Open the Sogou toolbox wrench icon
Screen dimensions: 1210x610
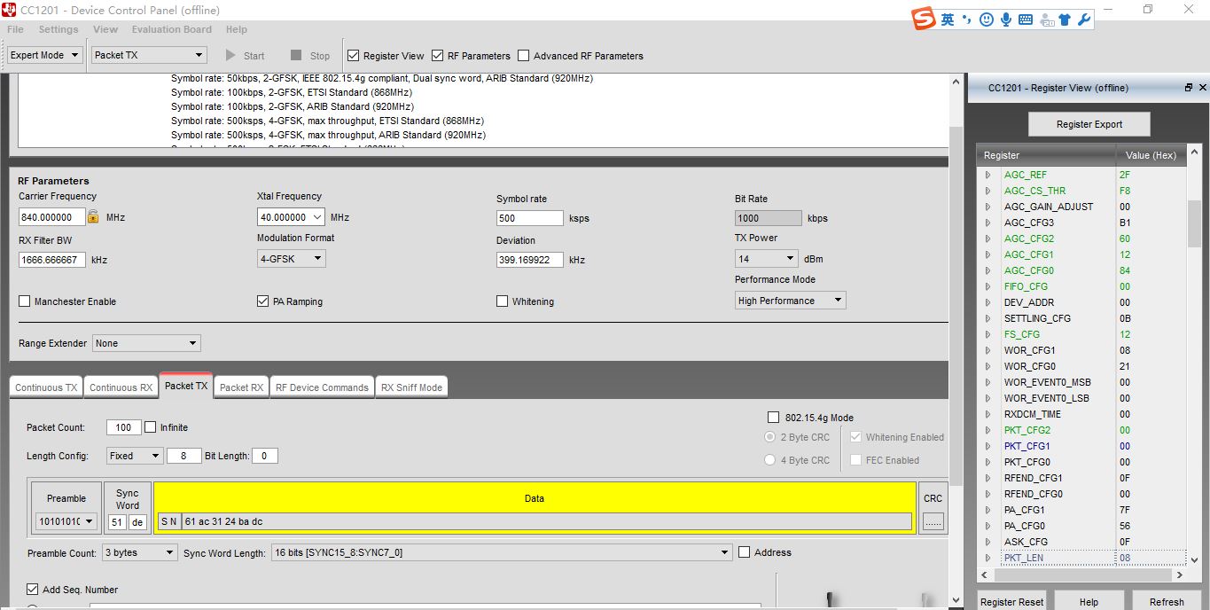[1083, 19]
